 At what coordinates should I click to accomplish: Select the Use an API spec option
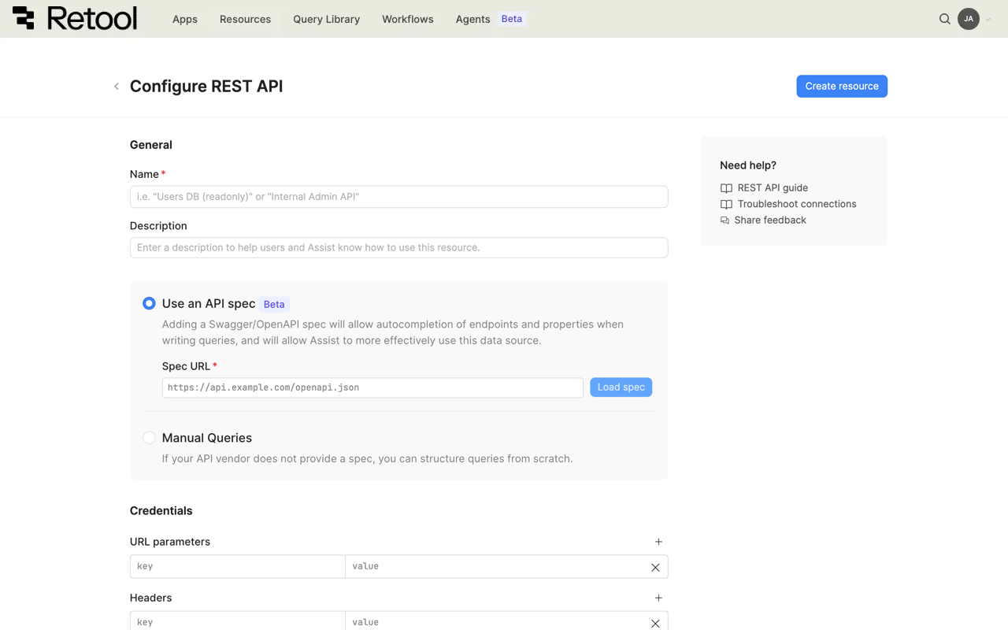pos(149,303)
